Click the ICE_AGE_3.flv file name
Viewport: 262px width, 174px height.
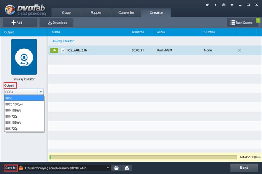pos(77,50)
